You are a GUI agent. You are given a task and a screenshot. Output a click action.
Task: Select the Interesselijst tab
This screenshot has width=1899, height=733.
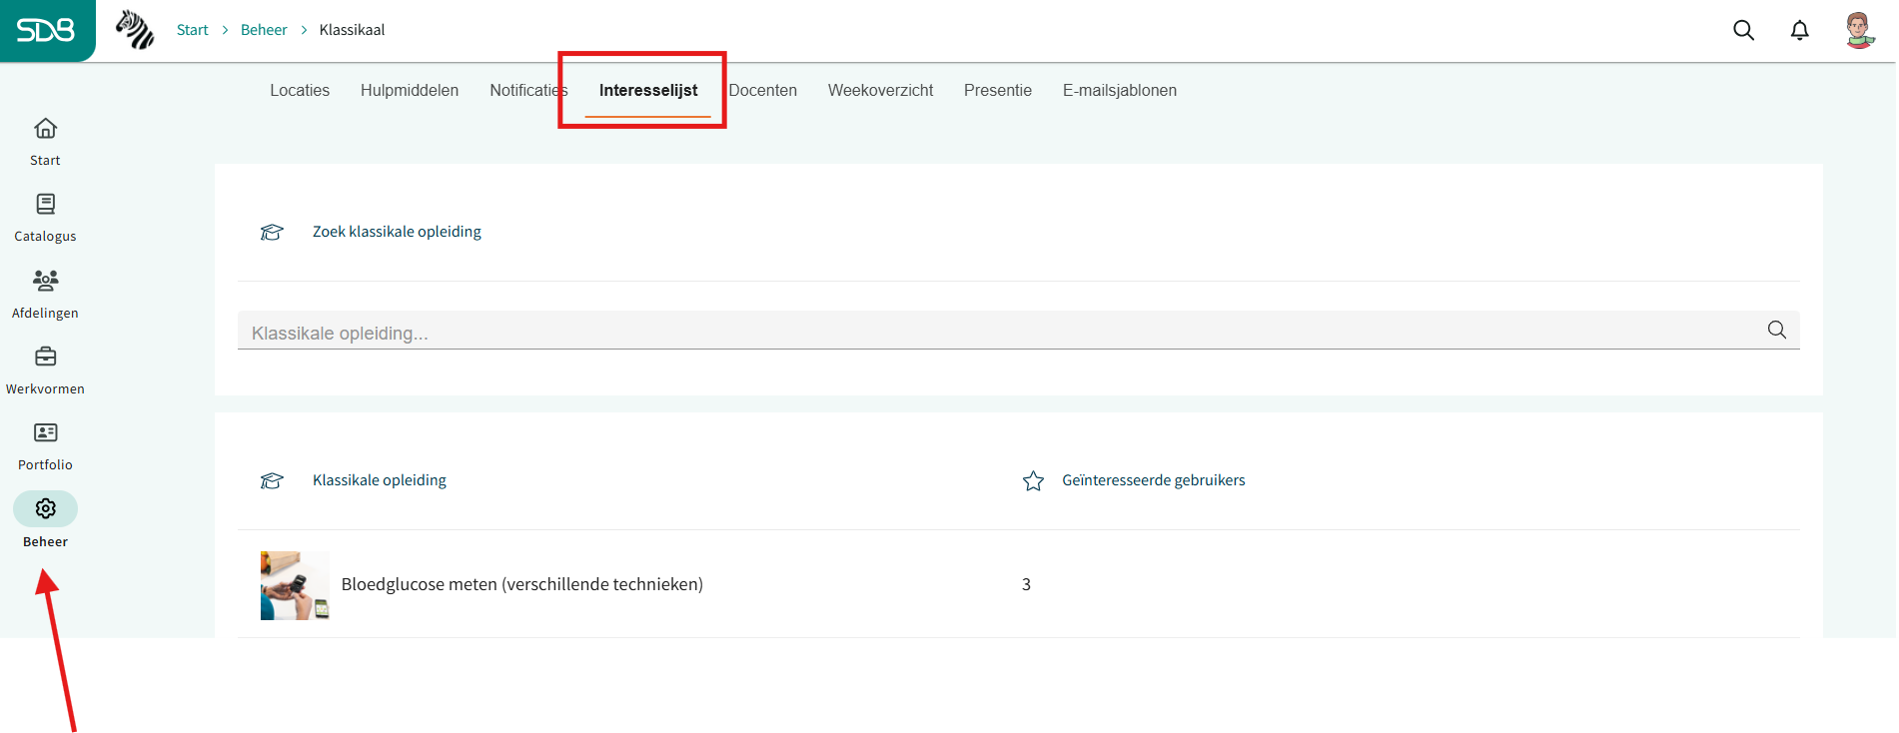(648, 90)
